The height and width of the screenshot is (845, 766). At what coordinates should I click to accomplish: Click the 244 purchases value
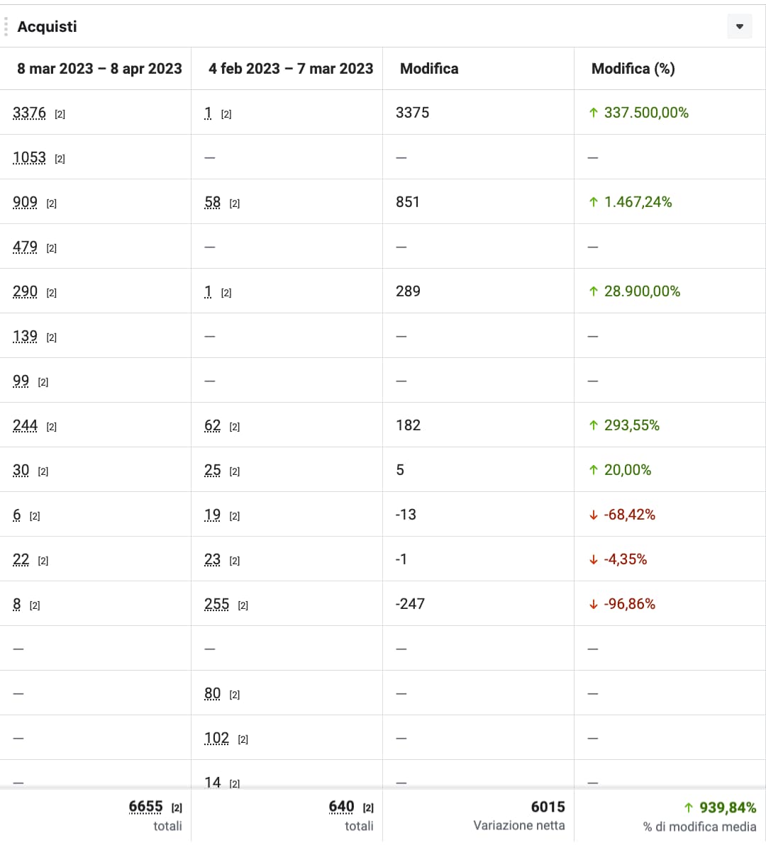pyautogui.click(x=25, y=425)
